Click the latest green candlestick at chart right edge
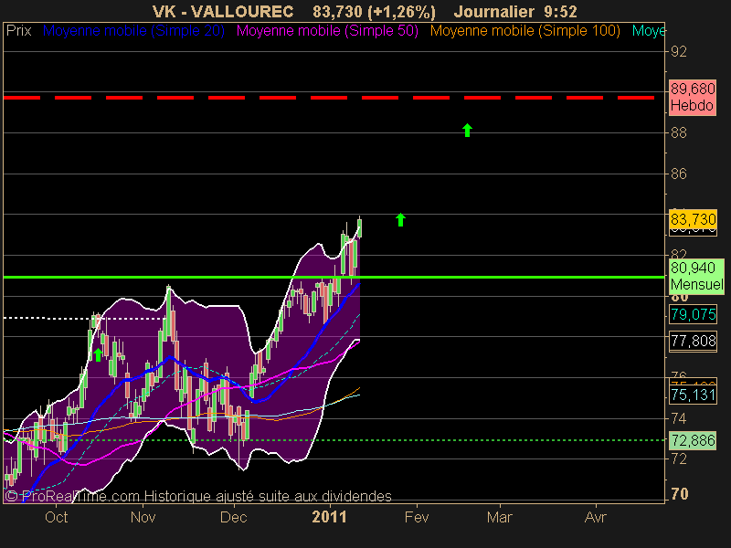731x548 pixels. [x=360, y=228]
